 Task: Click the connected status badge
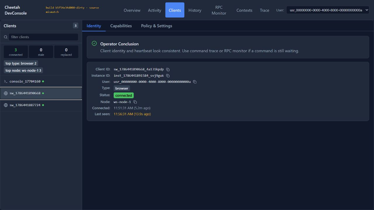(x=124, y=95)
